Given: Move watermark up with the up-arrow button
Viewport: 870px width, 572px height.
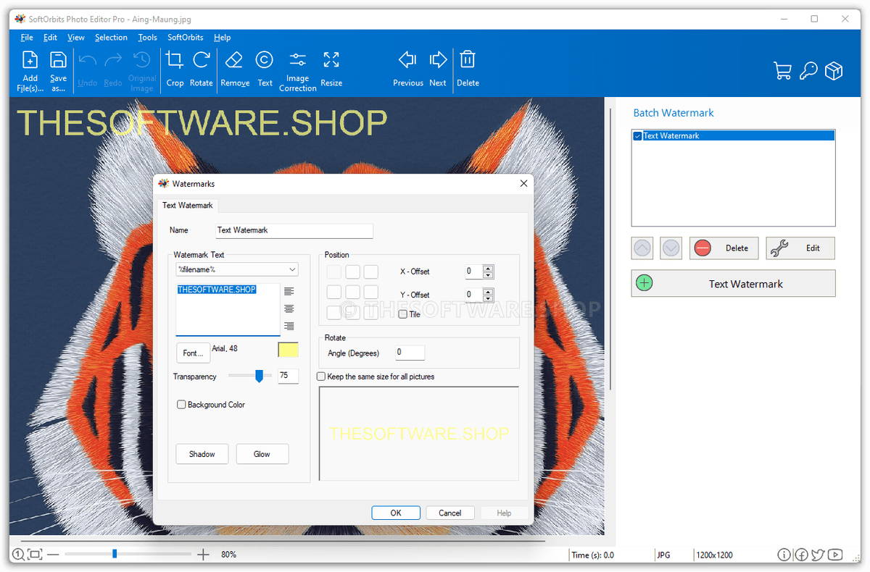Looking at the screenshot, I should (642, 248).
